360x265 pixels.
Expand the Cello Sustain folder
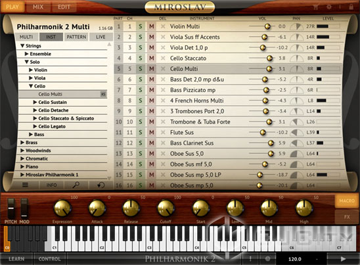35,102
